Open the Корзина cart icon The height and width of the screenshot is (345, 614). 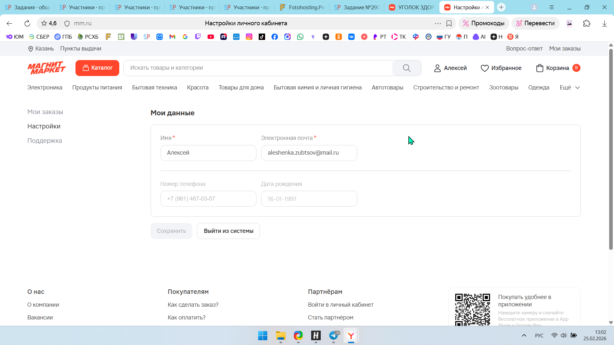tap(539, 68)
